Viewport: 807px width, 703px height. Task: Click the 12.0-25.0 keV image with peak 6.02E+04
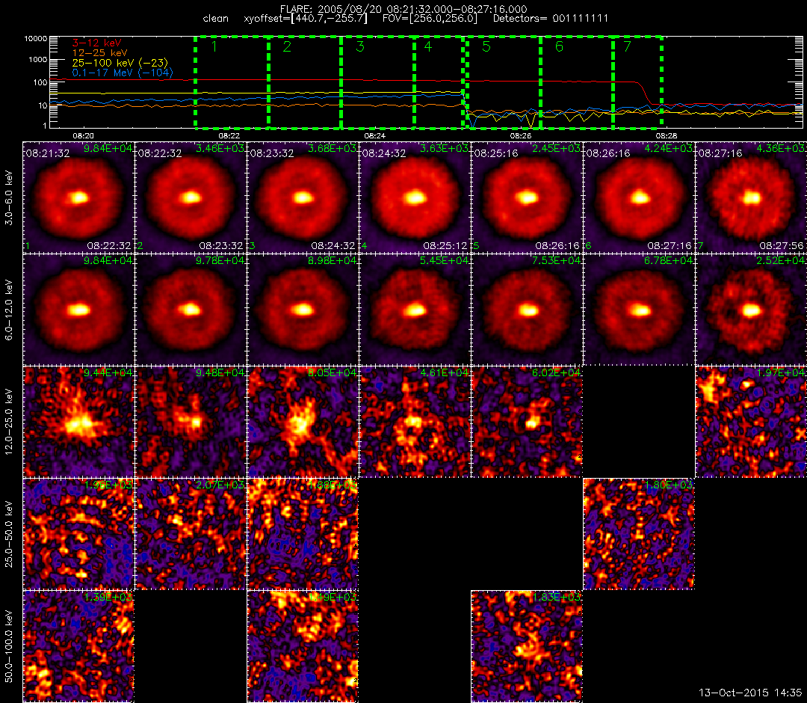tap(528, 423)
